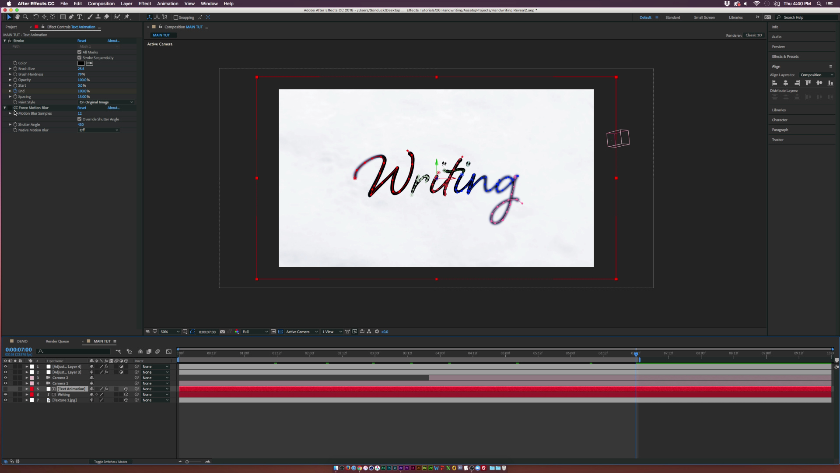This screenshot has width=840, height=473.
Task: Select the Type tool
Action: 79,17
